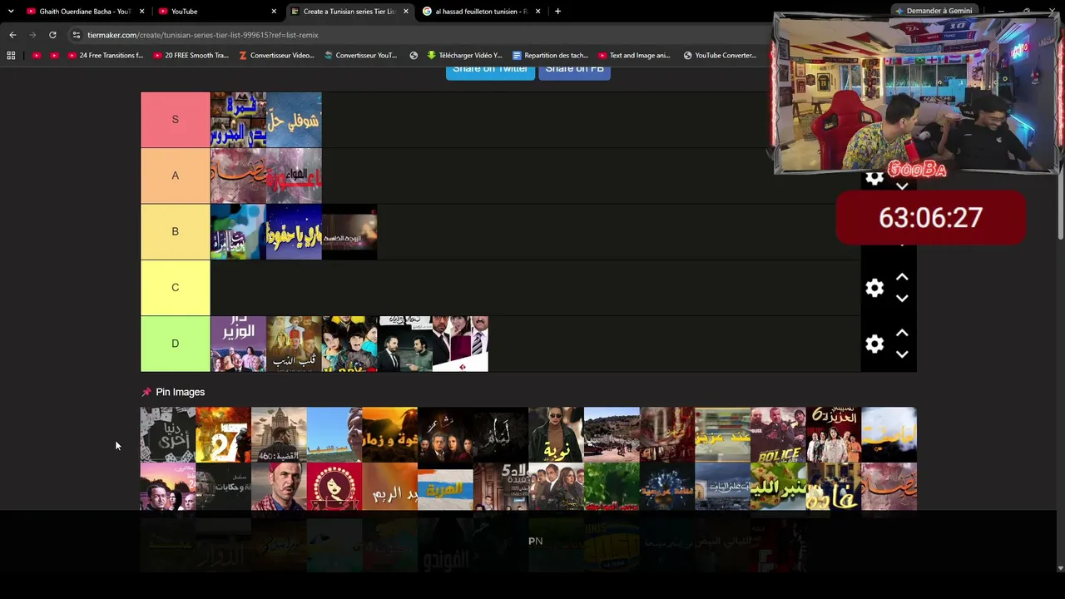Select the D tier label
The image size is (1065, 599).
175,344
